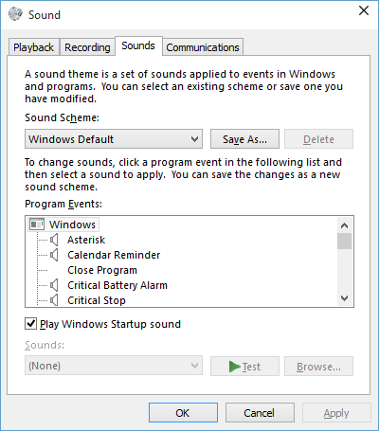
Task: Switch to the Playback tab
Action: click(33, 47)
